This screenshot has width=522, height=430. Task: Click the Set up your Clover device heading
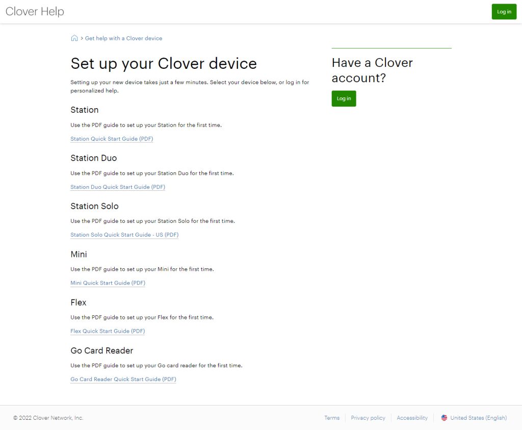(163, 64)
